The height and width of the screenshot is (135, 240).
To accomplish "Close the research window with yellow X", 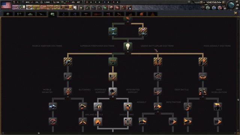I will (236, 13).
